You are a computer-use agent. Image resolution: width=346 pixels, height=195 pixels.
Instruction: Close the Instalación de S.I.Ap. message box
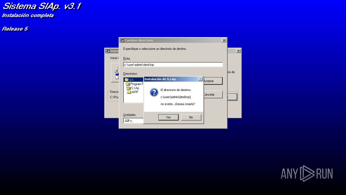pyautogui.click(x=200, y=79)
